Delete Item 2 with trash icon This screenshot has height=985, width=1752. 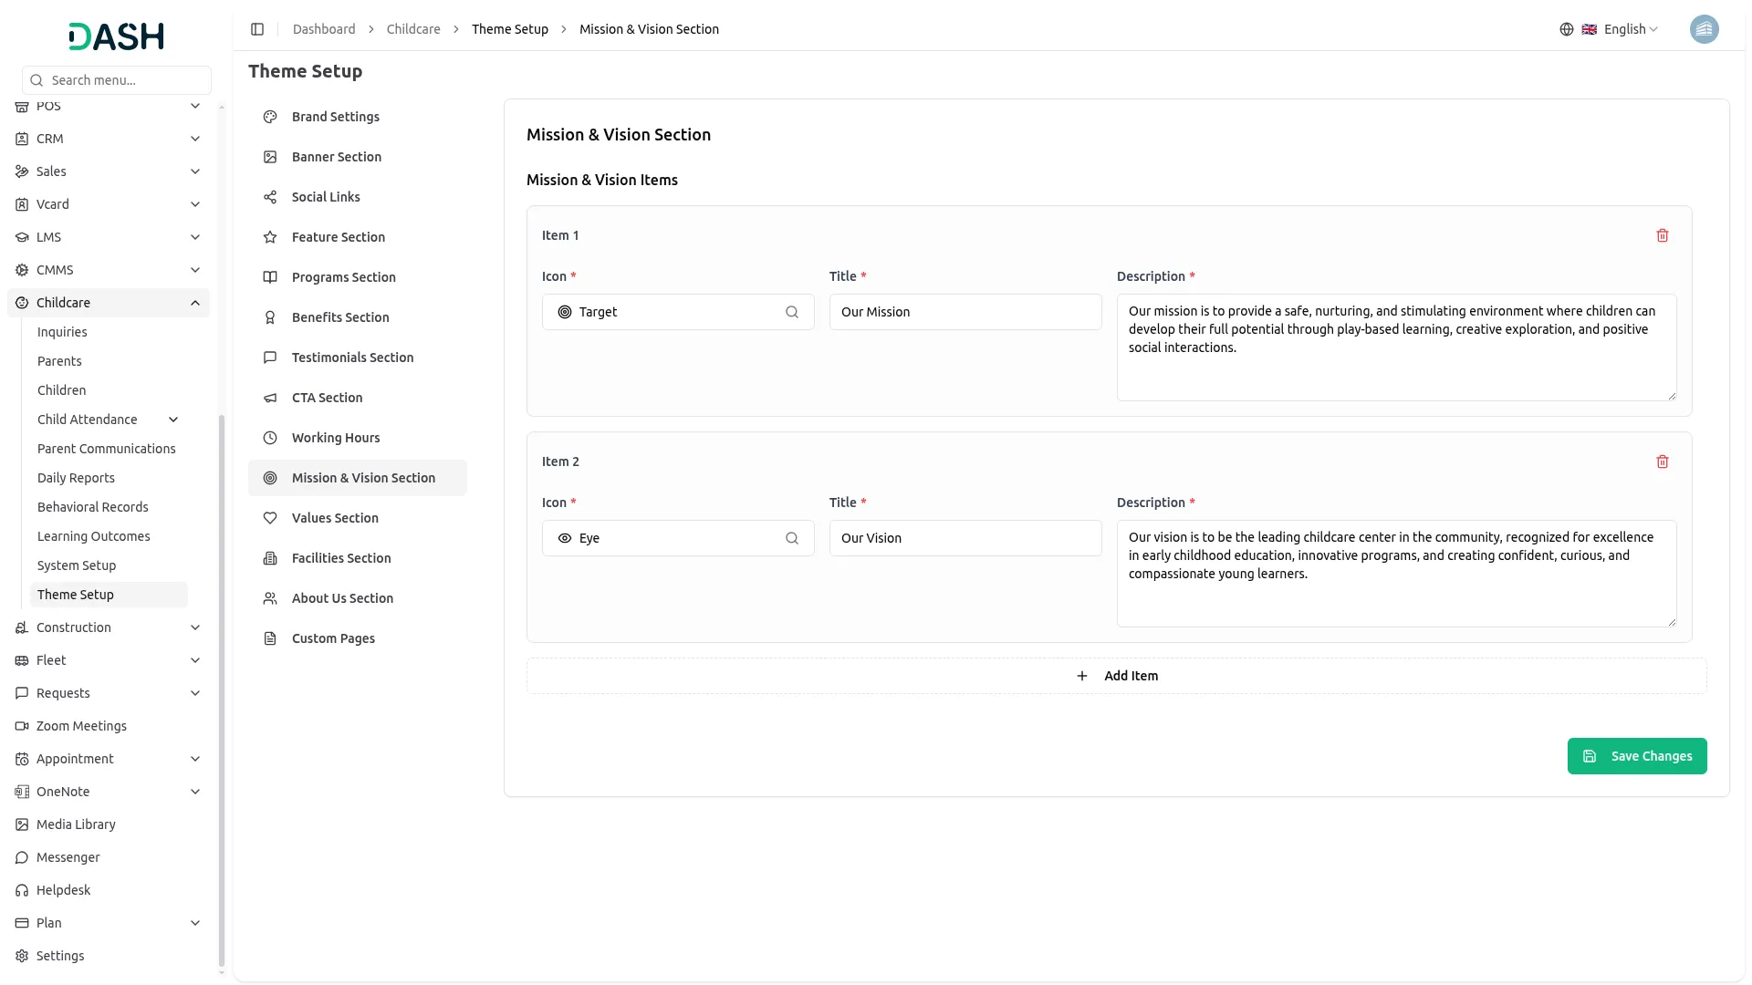coord(1662,461)
